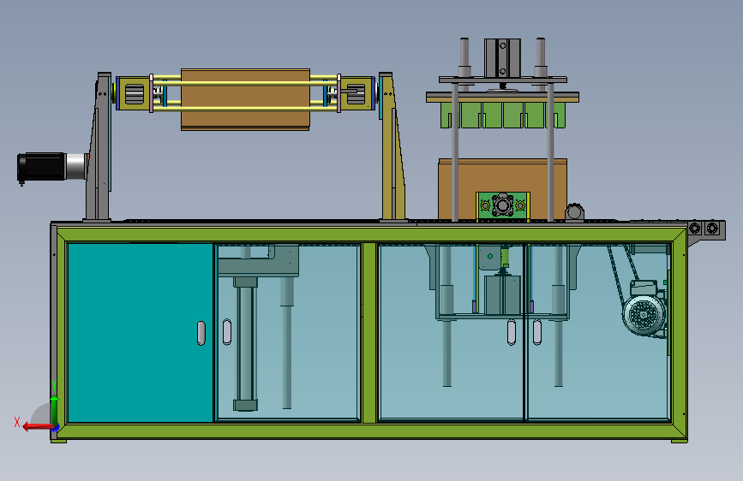Select the black motor on the rotating frame
This screenshot has width=743, height=481.
point(40,167)
